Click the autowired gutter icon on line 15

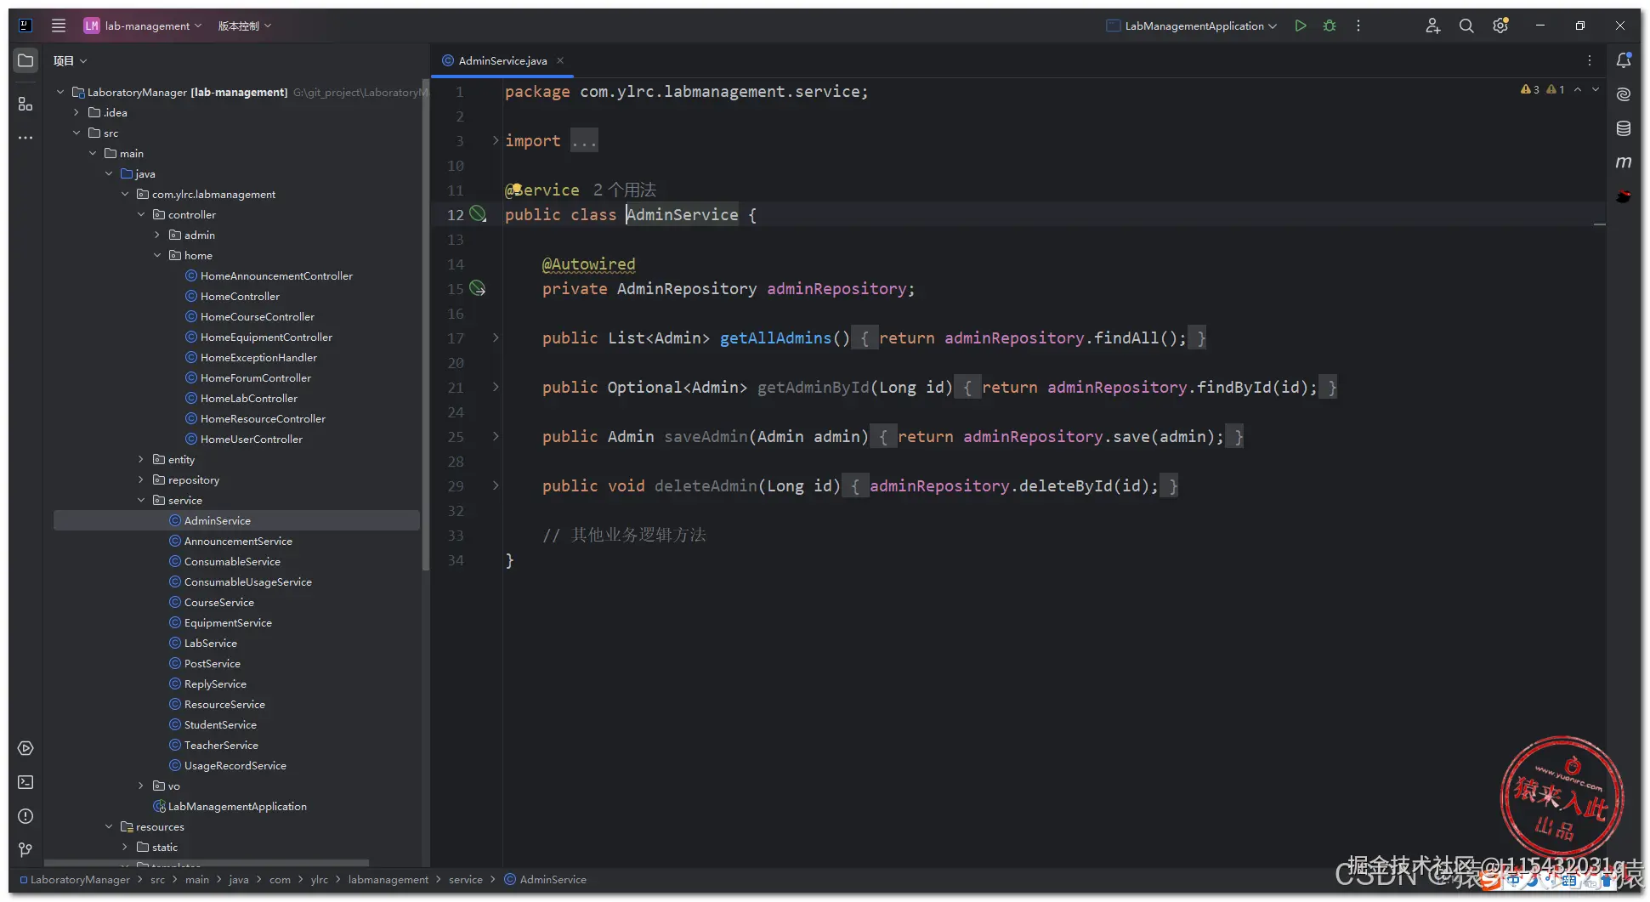point(478,289)
